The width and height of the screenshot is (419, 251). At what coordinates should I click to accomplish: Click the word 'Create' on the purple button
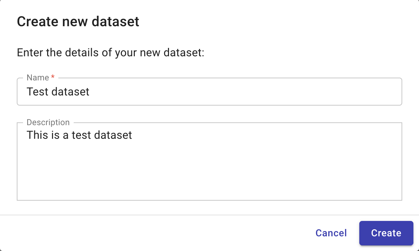click(x=386, y=233)
